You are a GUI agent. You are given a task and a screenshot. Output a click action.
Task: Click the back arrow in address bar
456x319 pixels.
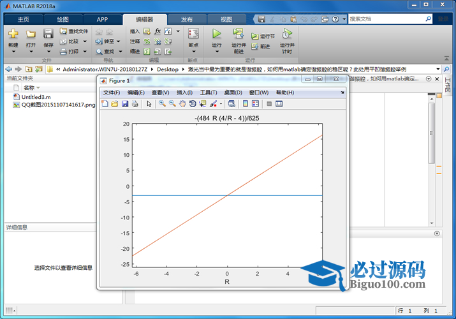[x=9, y=69]
